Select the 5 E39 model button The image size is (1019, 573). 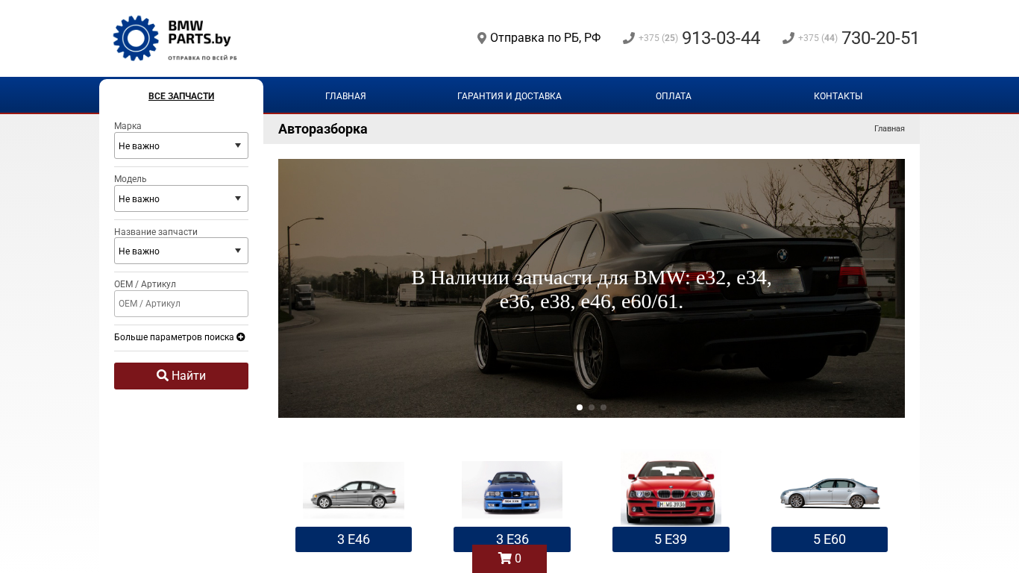[671, 539]
